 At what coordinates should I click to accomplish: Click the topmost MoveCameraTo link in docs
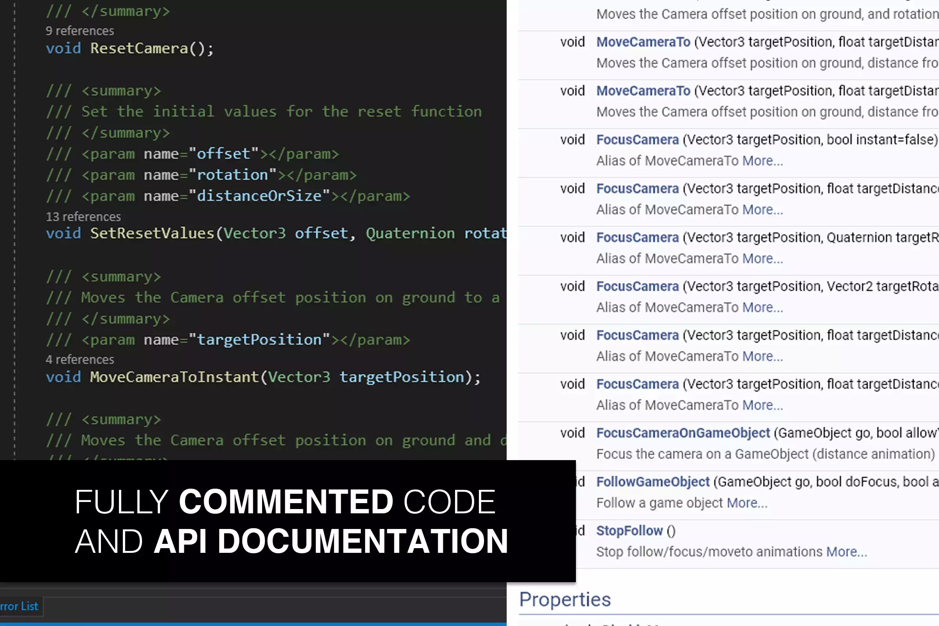[x=643, y=42]
